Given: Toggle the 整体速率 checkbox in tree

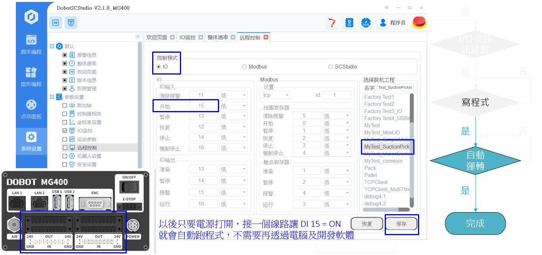Looking at the screenshot, I should (65, 63).
